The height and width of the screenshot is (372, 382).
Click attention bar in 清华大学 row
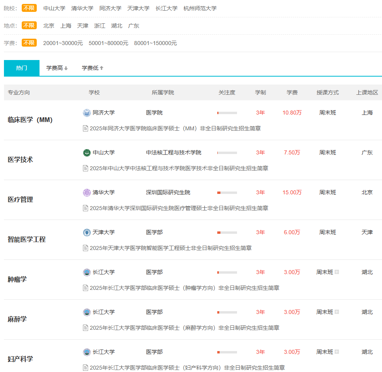click(227, 193)
